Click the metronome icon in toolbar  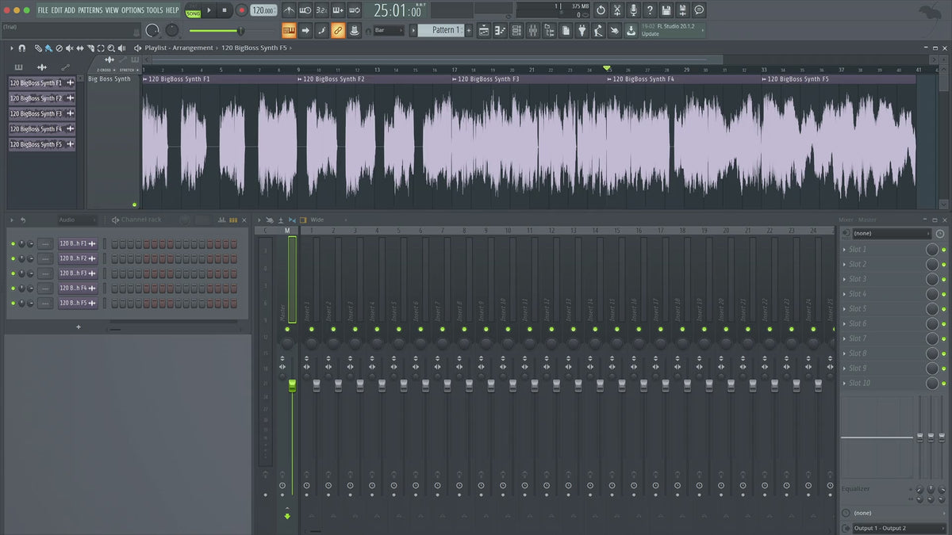[288, 10]
